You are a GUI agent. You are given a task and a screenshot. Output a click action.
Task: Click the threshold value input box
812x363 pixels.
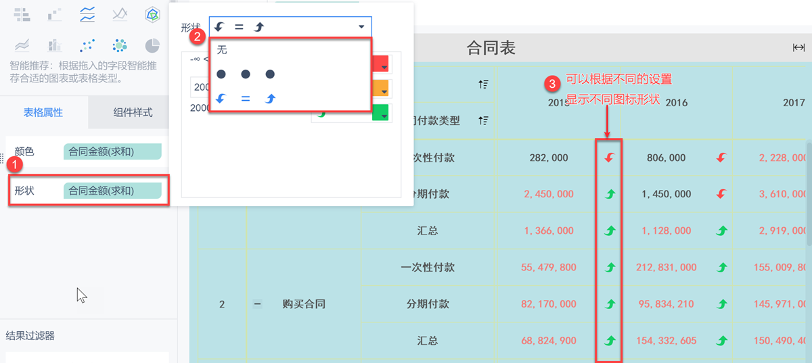(x=200, y=87)
